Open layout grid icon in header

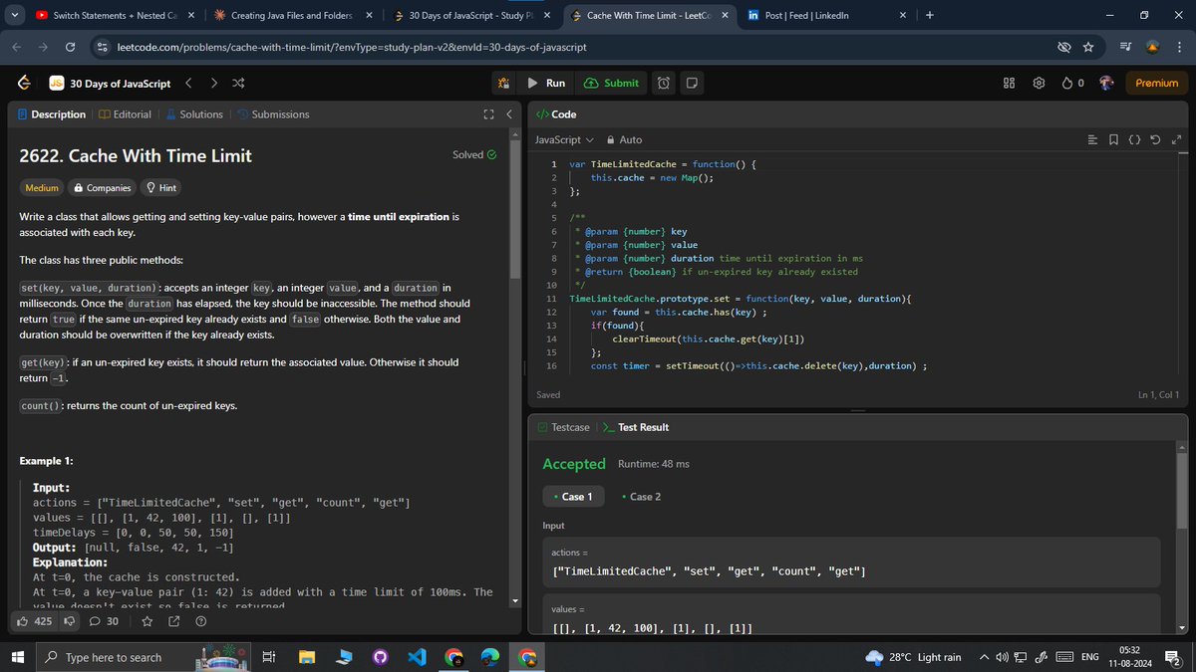click(x=1009, y=84)
